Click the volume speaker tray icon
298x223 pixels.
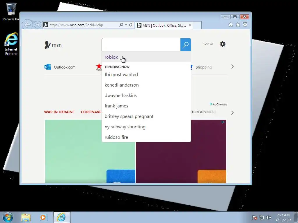pyautogui.click(x=269, y=217)
